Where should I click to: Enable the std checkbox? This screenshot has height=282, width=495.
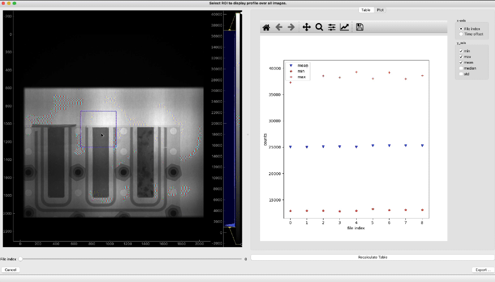[461, 74]
